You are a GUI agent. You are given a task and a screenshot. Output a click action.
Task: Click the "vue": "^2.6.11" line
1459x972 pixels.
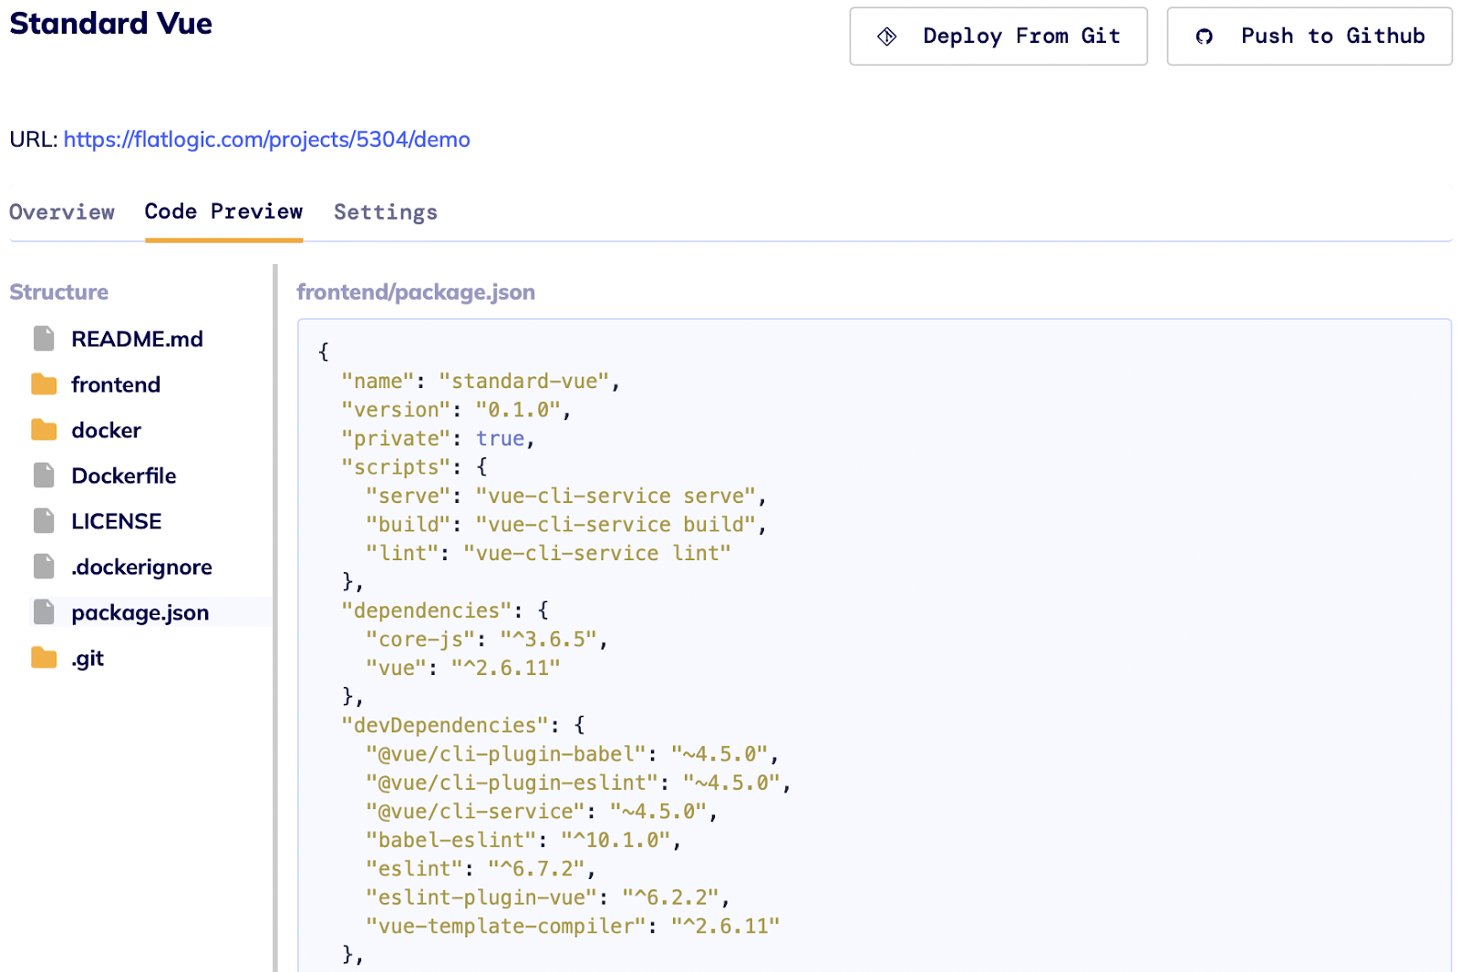463,668
